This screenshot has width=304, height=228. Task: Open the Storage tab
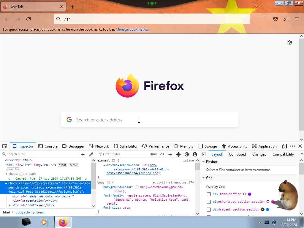tap(208, 146)
